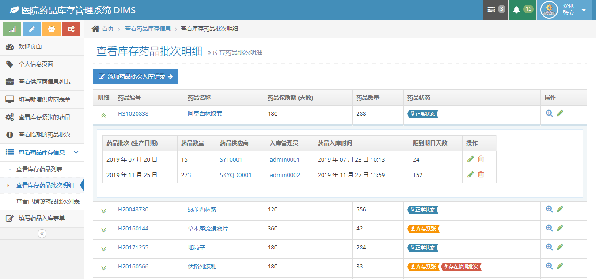Collapse sidebar with double-chevron circle button
This screenshot has width=596, height=279.
[x=42, y=234]
